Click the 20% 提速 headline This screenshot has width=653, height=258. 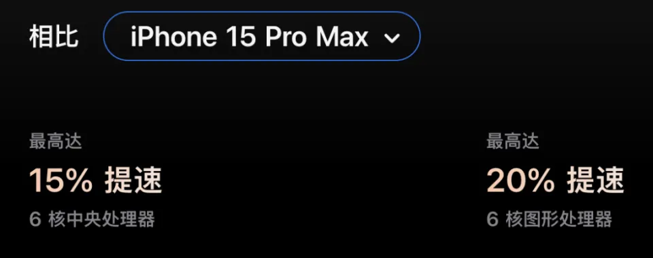(x=555, y=181)
